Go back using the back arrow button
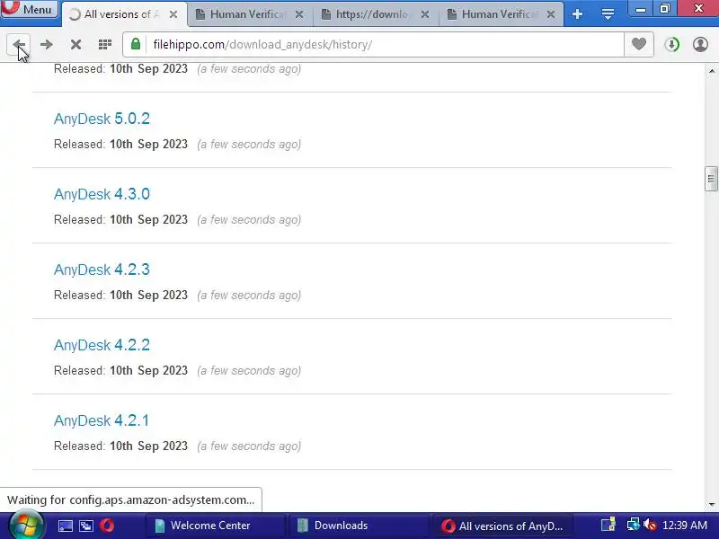 pyautogui.click(x=19, y=44)
